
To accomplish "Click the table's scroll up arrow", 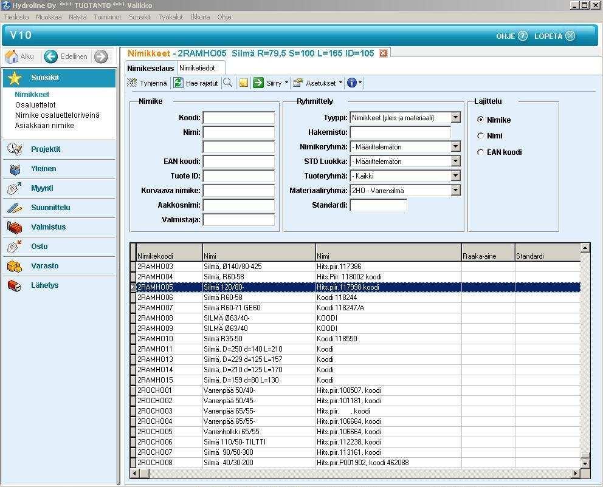I will [x=585, y=248].
